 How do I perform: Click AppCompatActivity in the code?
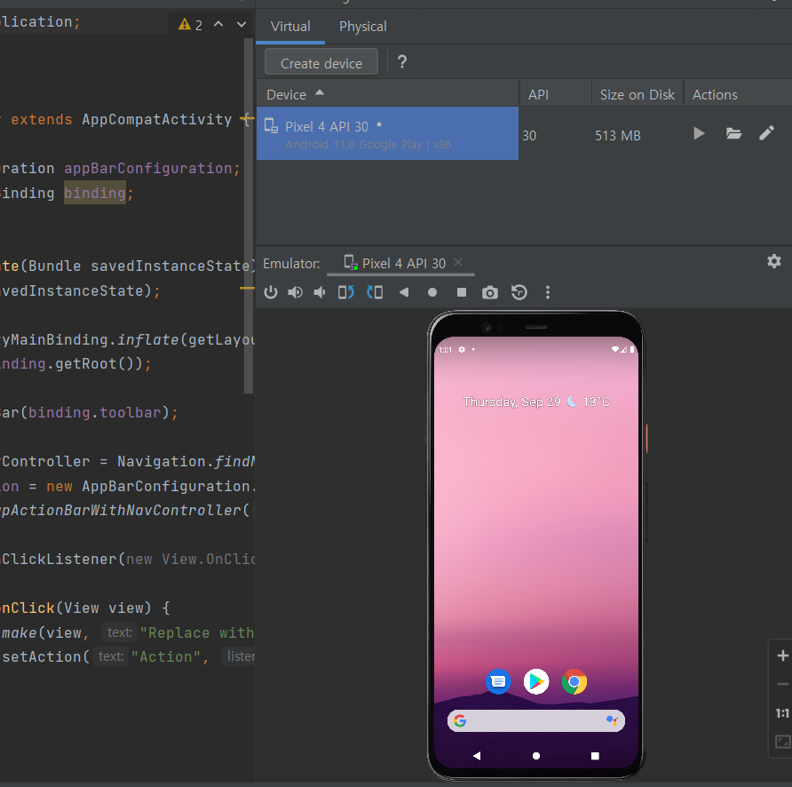coord(156,119)
